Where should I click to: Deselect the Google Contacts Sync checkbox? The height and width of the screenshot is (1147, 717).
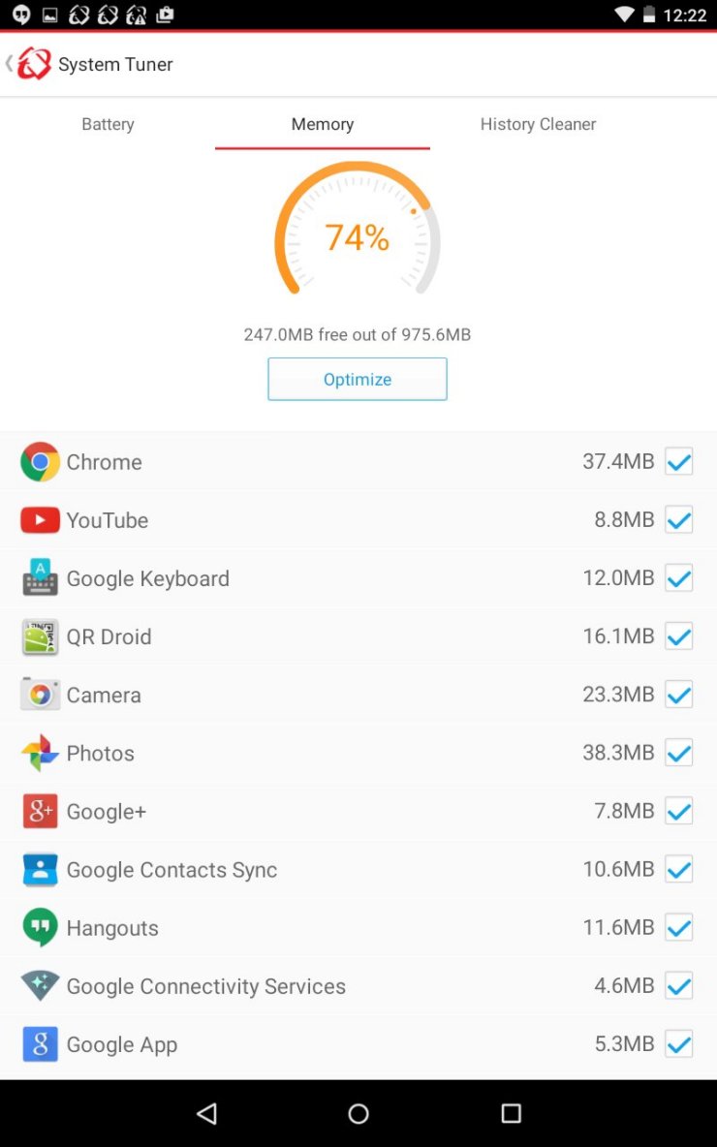click(679, 869)
